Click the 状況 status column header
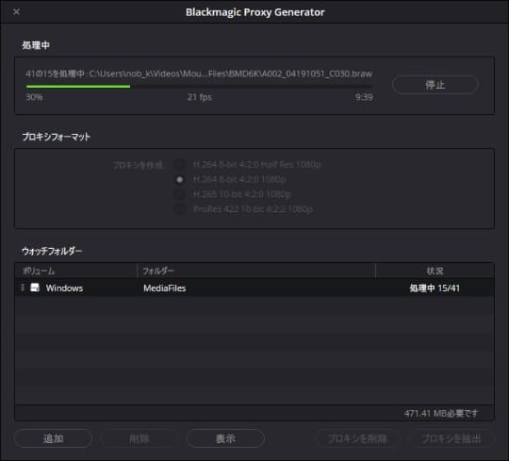Viewport: 509px width, 461px height. coord(435,271)
